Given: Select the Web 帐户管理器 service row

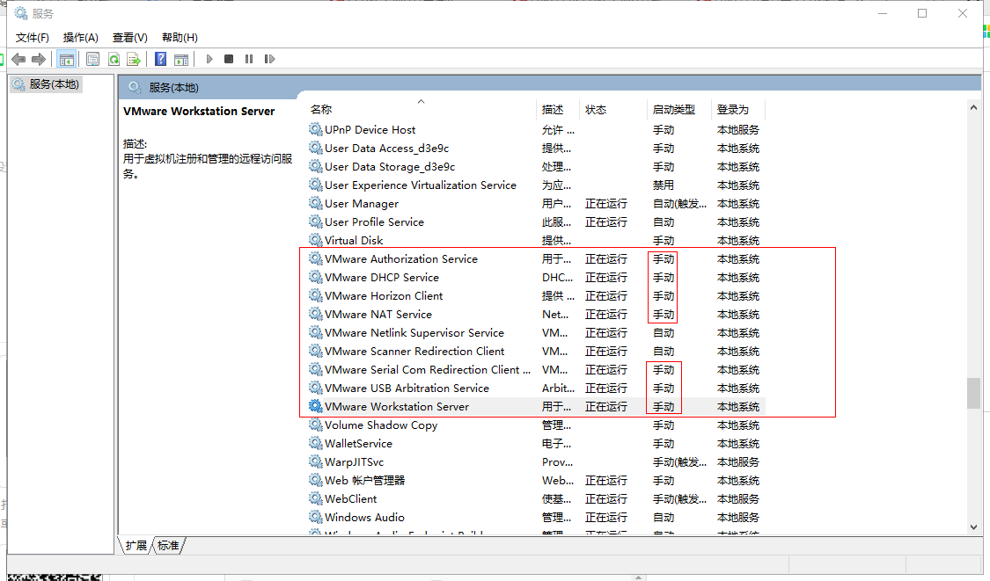Looking at the screenshot, I should point(535,480).
